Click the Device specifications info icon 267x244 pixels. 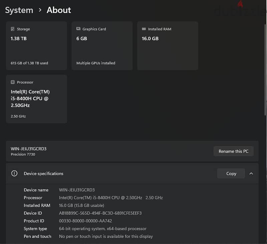pos(14,174)
